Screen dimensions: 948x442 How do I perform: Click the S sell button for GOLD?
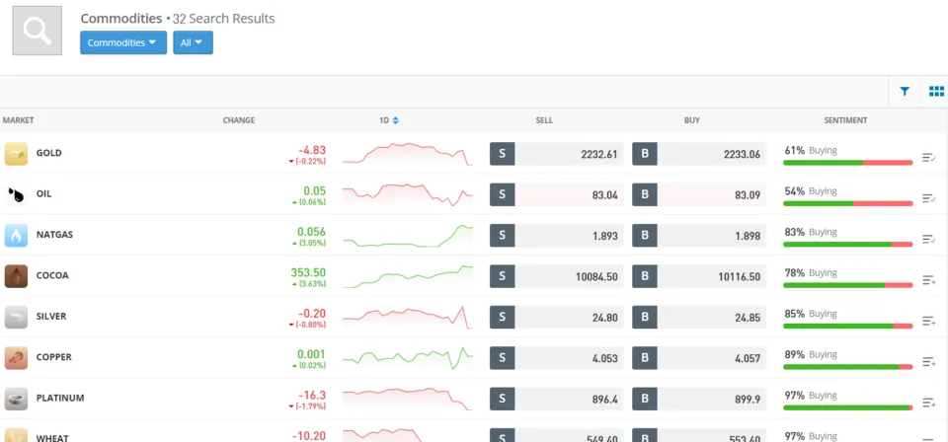coord(502,154)
